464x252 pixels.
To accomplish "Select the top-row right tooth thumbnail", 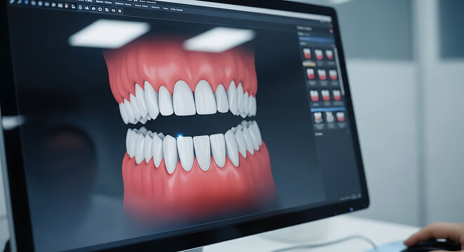I will (x=329, y=55).
